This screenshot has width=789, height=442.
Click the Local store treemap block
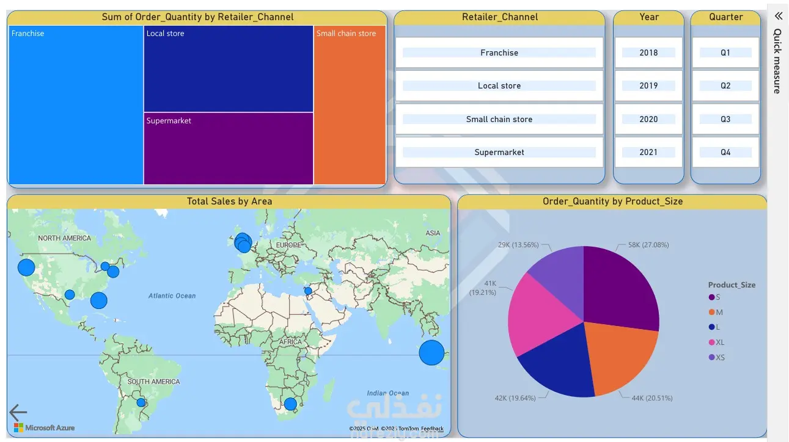click(229, 69)
